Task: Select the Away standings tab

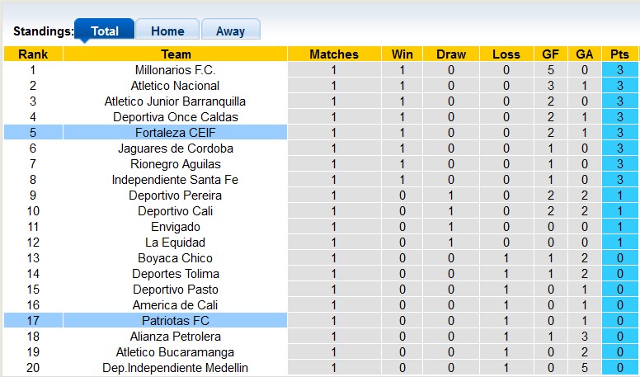Action: (230, 31)
